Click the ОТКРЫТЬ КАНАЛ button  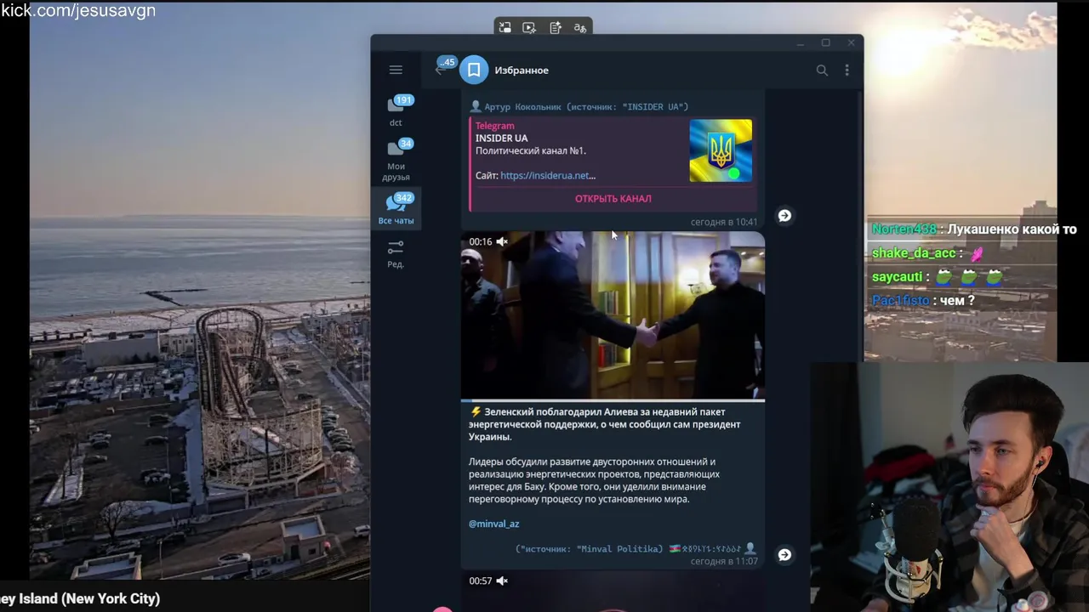[x=613, y=198]
